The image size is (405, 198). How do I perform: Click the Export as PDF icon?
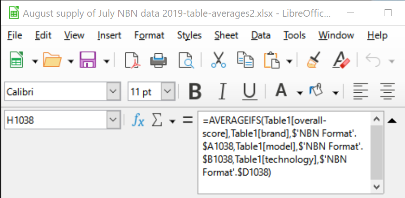(134, 60)
